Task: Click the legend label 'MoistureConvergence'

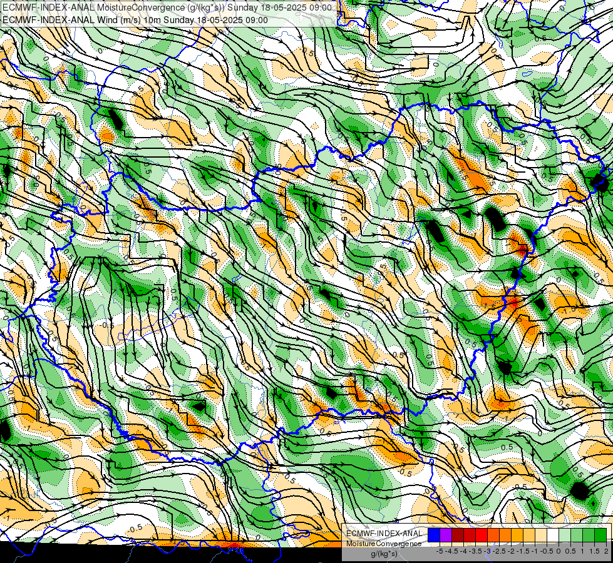Action: pyautogui.click(x=384, y=544)
